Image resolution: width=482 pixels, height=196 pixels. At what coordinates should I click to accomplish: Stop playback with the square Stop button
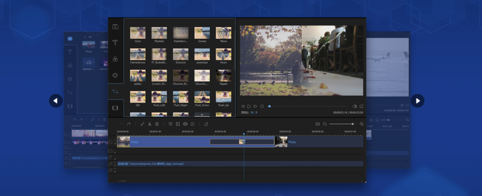tap(262, 106)
